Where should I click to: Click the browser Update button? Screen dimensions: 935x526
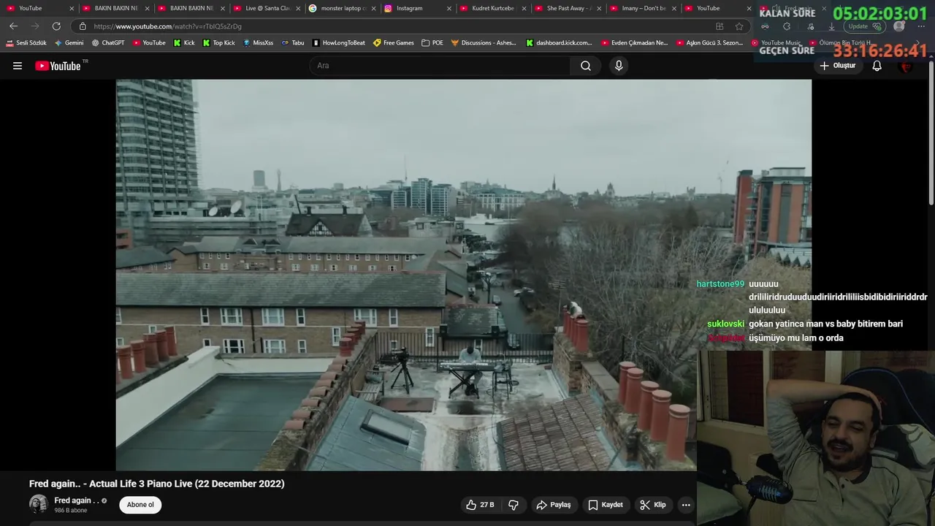[864, 26]
